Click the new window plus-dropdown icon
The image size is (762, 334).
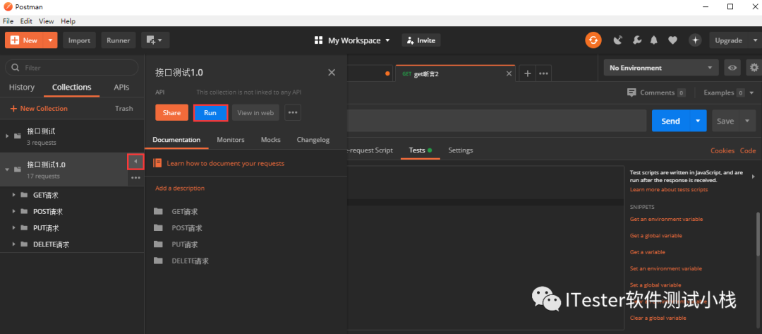click(152, 40)
